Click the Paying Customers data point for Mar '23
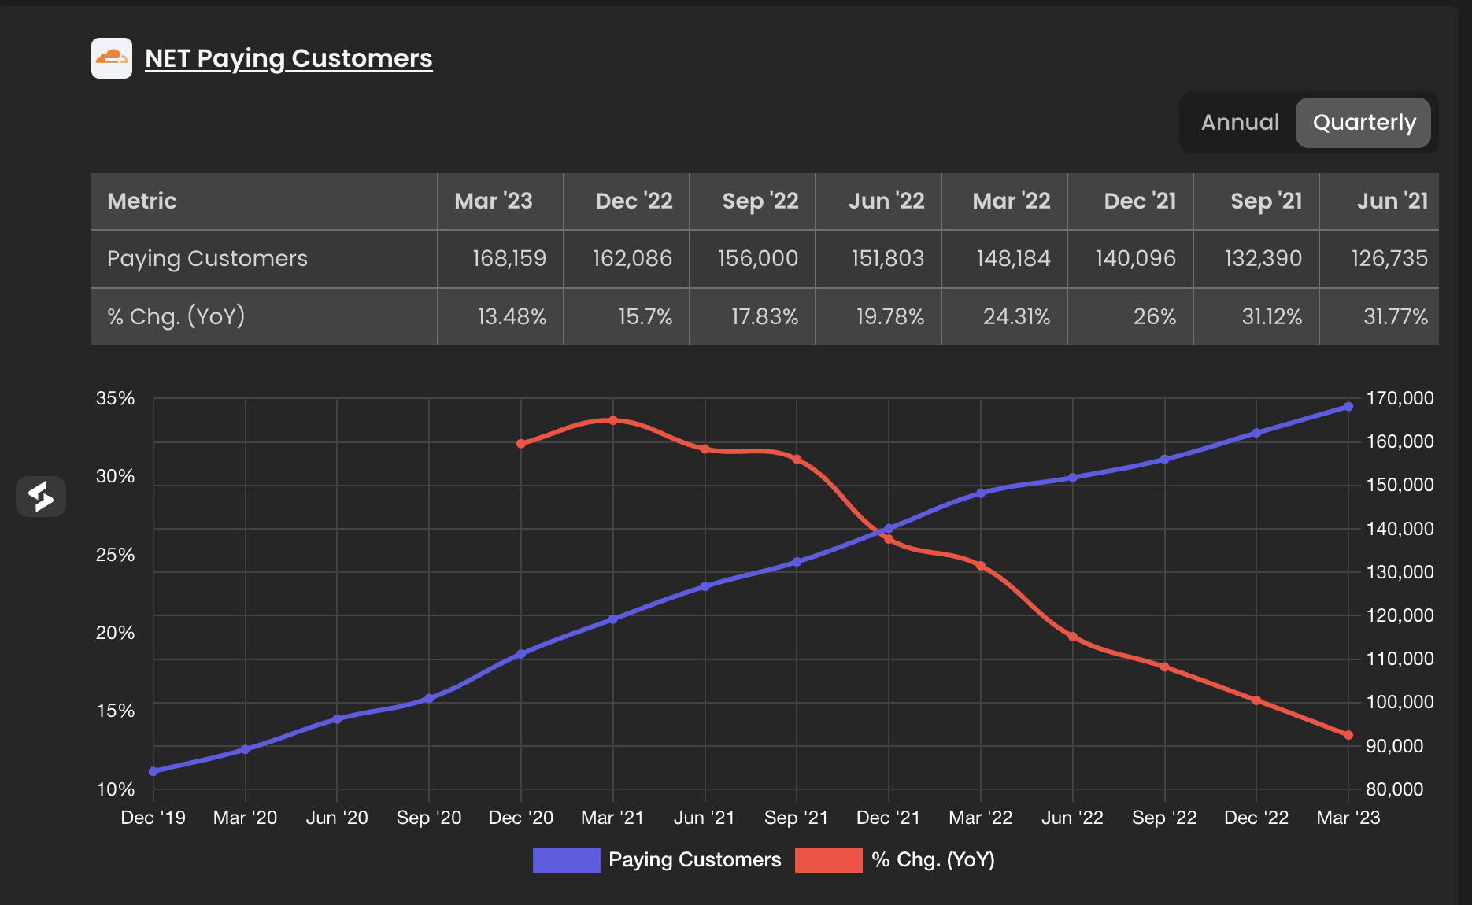The image size is (1472, 905). tap(1348, 407)
